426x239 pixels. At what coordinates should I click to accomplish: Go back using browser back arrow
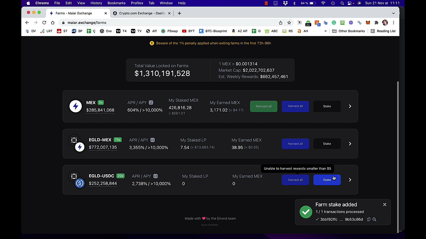pyautogui.click(x=27, y=23)
